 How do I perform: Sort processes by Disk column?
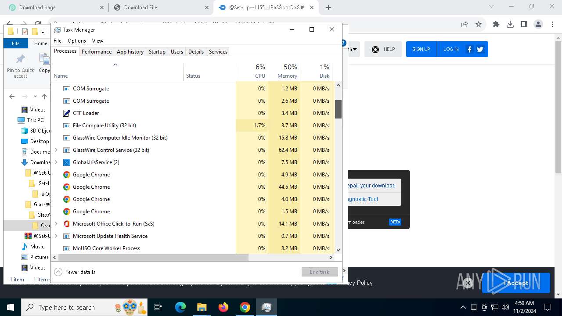[x=316, y=72]
